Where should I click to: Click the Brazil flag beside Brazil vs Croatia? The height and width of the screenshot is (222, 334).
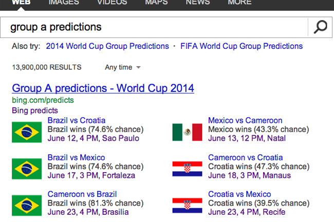point(27,132)
